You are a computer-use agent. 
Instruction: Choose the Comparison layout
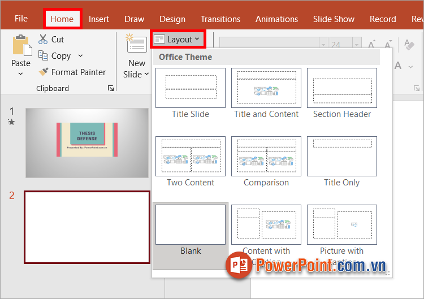tap(266, 157)
